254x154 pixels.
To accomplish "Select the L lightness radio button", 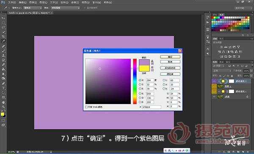I will click(164, 80).
